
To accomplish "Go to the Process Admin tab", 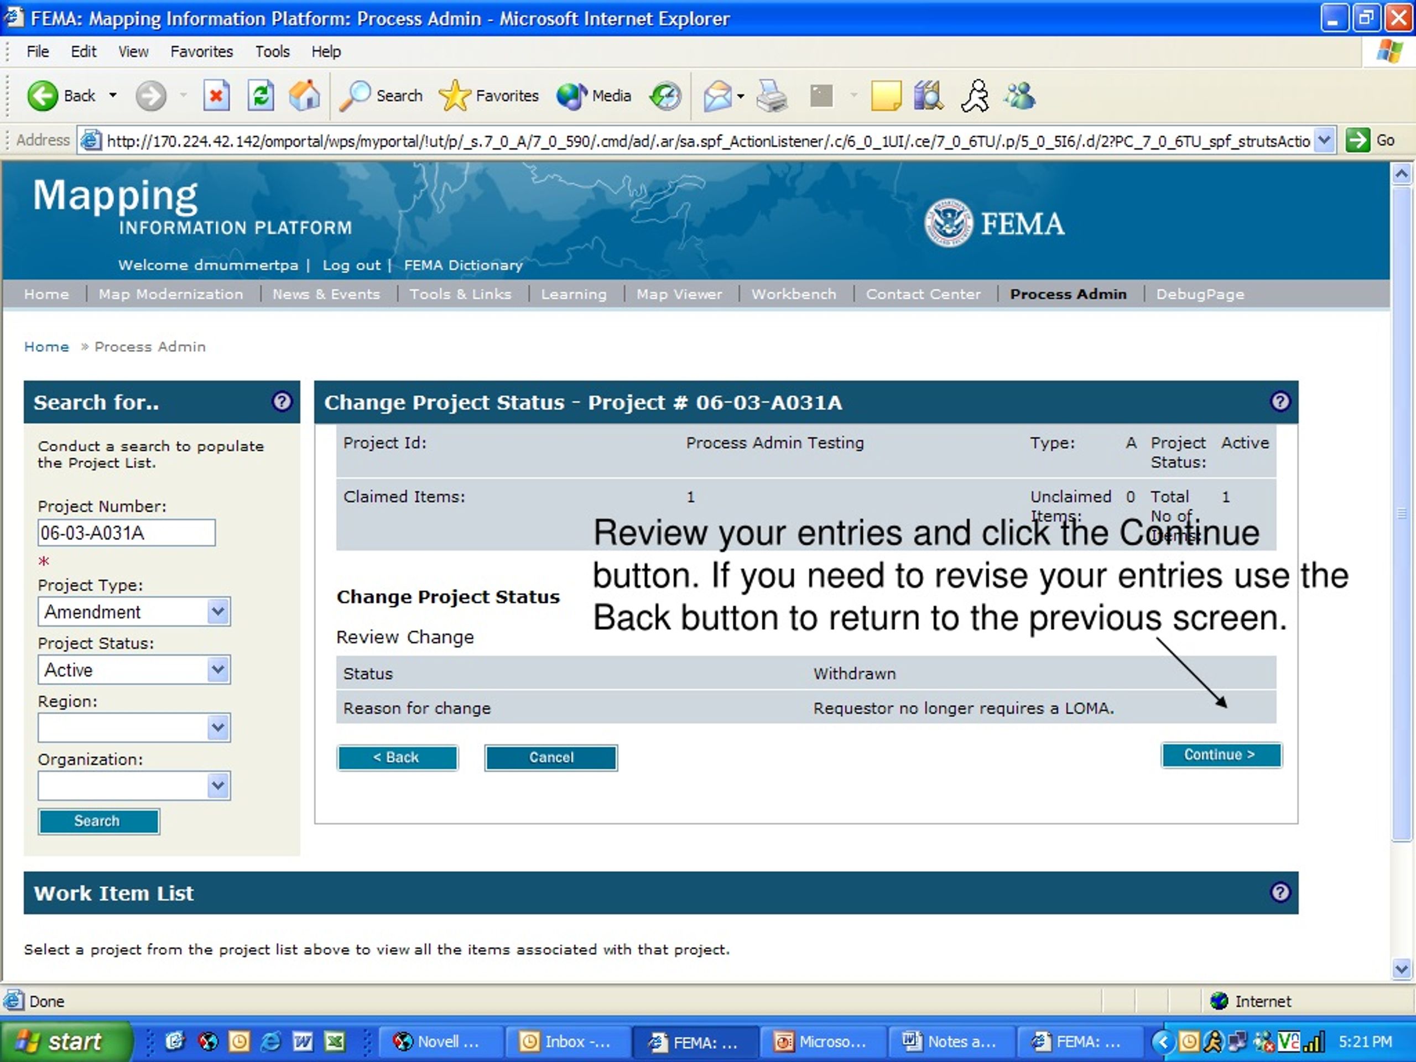I will [1068, 294].
